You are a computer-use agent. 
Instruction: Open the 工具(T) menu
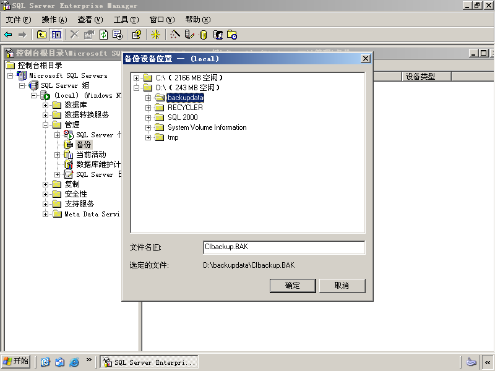tap(126, 20)
